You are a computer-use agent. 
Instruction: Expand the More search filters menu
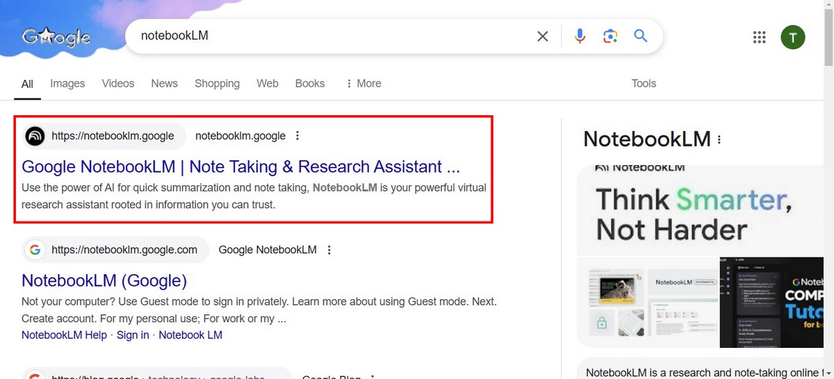pyautogui.click(x=363, y=83)
